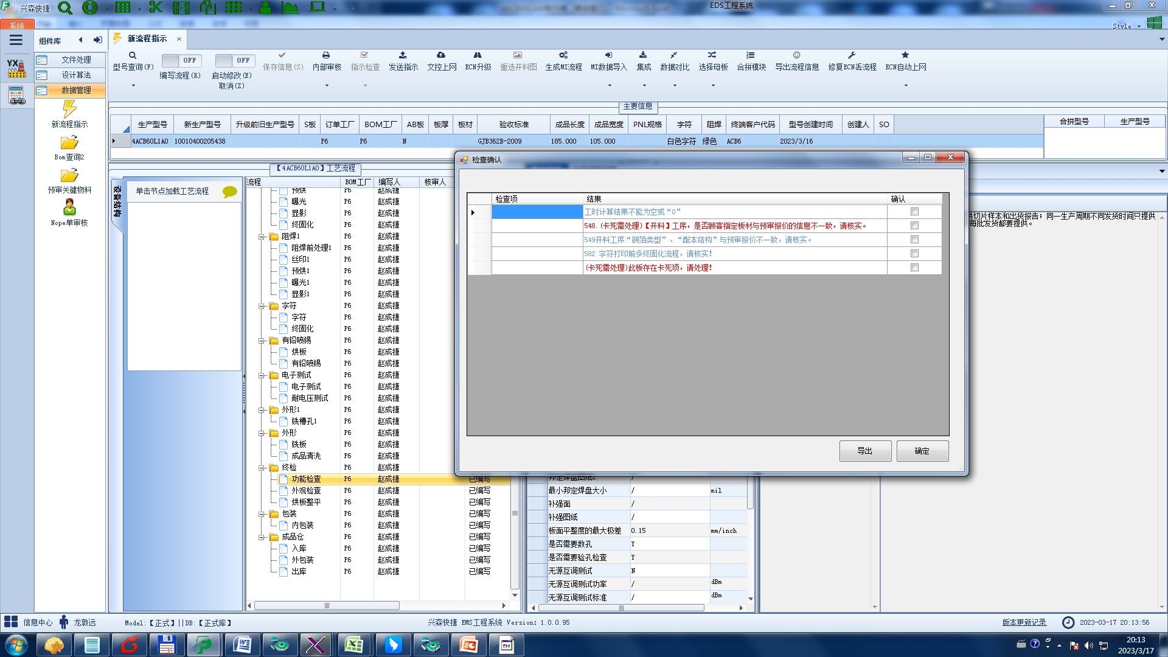Click the 导出 button in dialog
This screenshot has width=1168, height=657.
[864, 451]
